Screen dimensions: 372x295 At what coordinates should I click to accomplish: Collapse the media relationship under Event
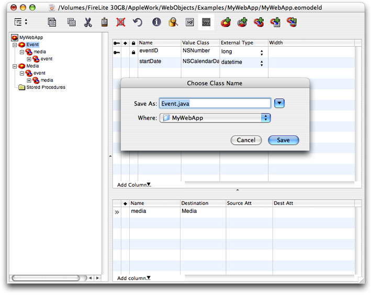[x=22, y=52]
